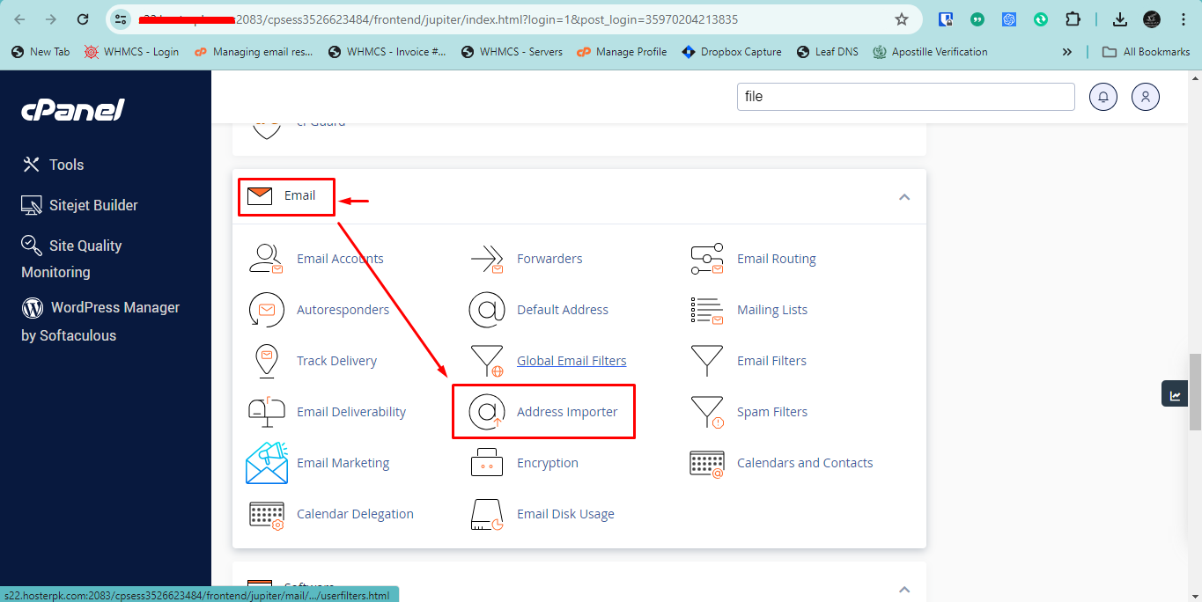
Task: Open the Email Marketing megaphone icon
Action: coord(266,463)
